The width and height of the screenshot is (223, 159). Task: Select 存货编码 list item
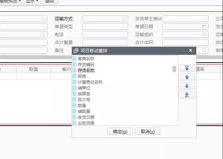tap(86, 65)
